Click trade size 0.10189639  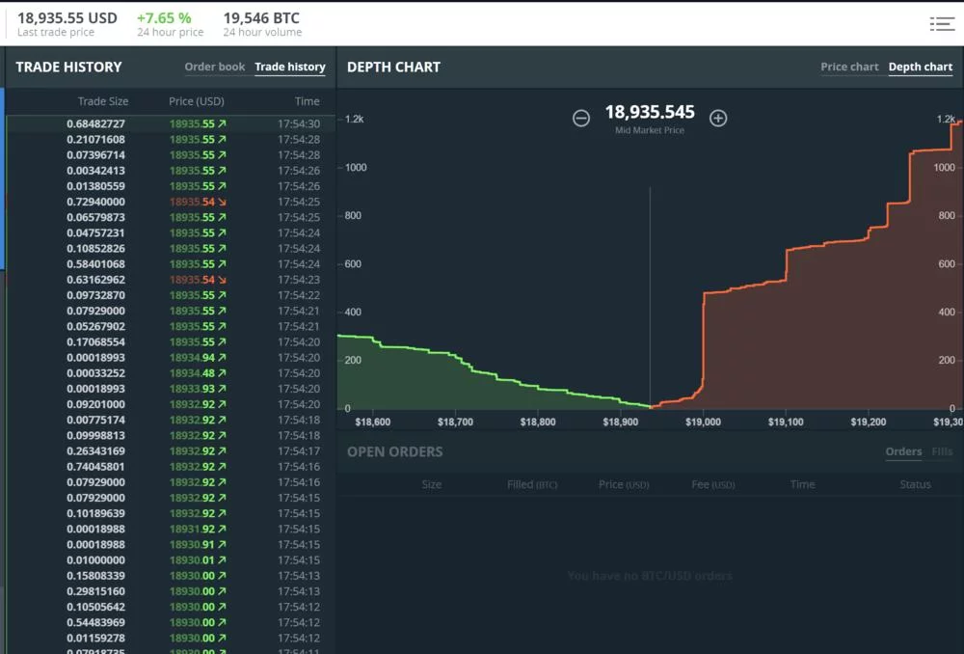point(95,514)
